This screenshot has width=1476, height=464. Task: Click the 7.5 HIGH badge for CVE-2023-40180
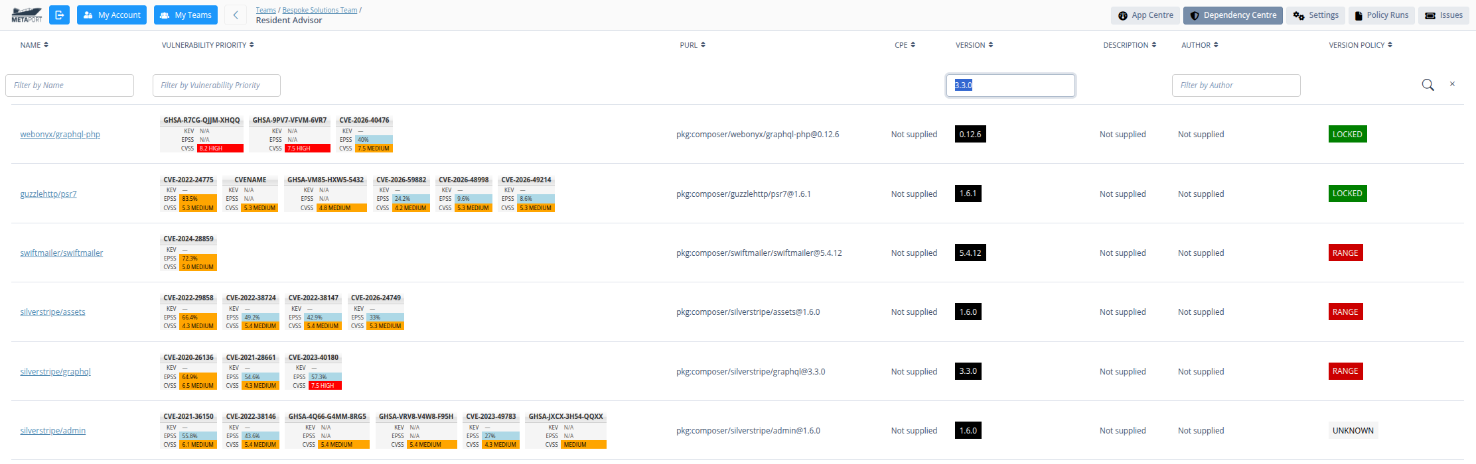pos(325,386)
